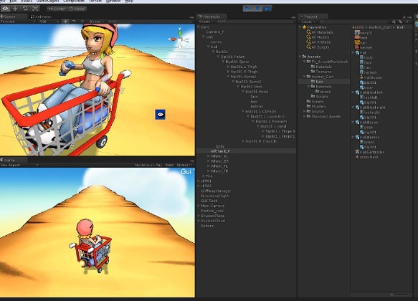Viewport: 418px width, 301px height.
Task: Click the Step frame button
Action: (267, 9)
